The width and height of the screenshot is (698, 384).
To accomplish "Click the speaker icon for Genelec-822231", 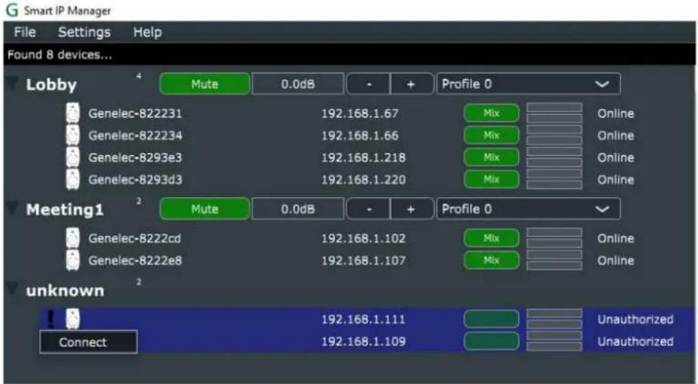I will [73, 113].
